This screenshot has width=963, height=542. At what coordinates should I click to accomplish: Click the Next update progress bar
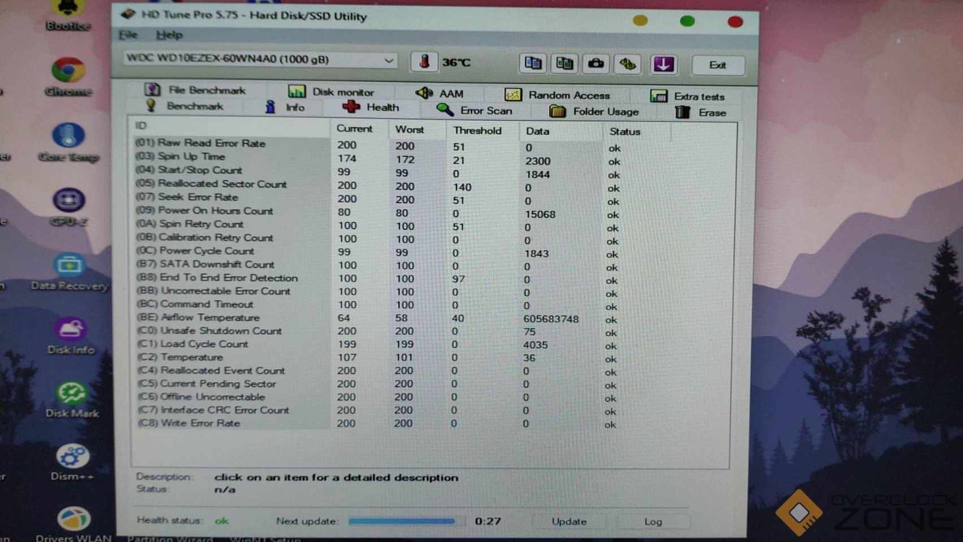click(x=406, y=521)
